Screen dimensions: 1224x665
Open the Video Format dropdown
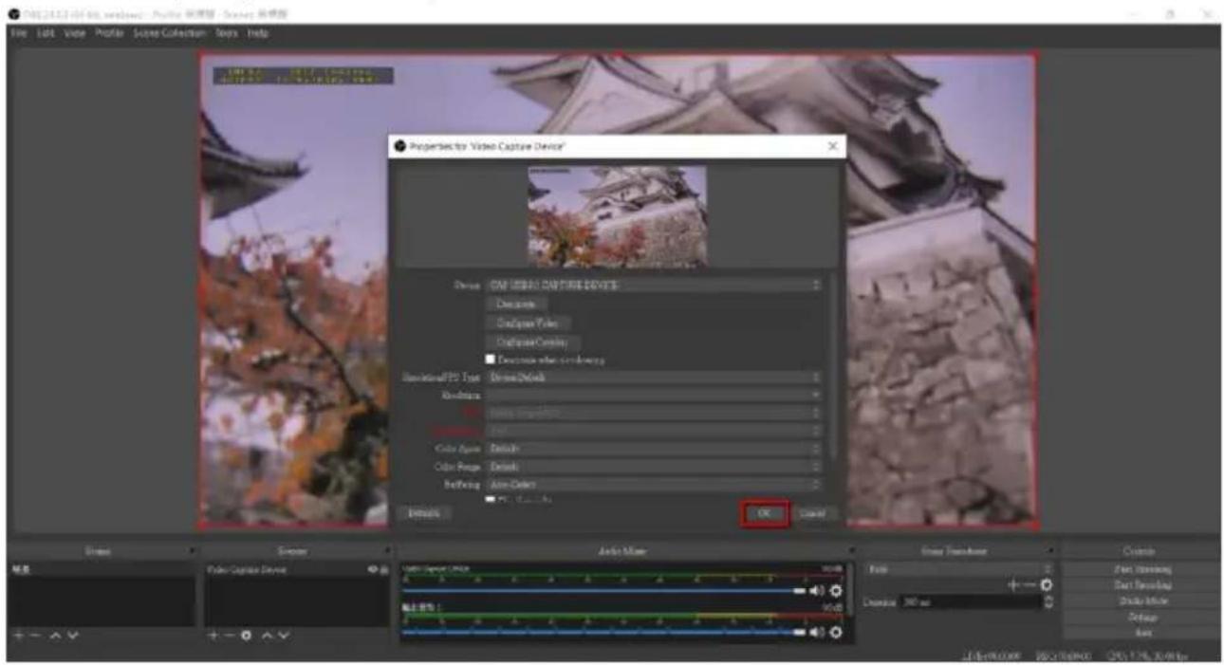click(x=655, y=431)
